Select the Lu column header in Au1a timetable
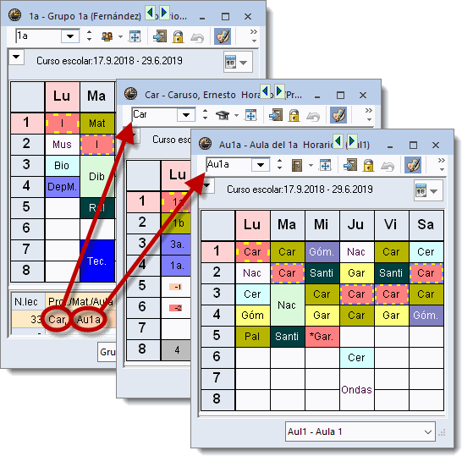 (x=252, y=225)
